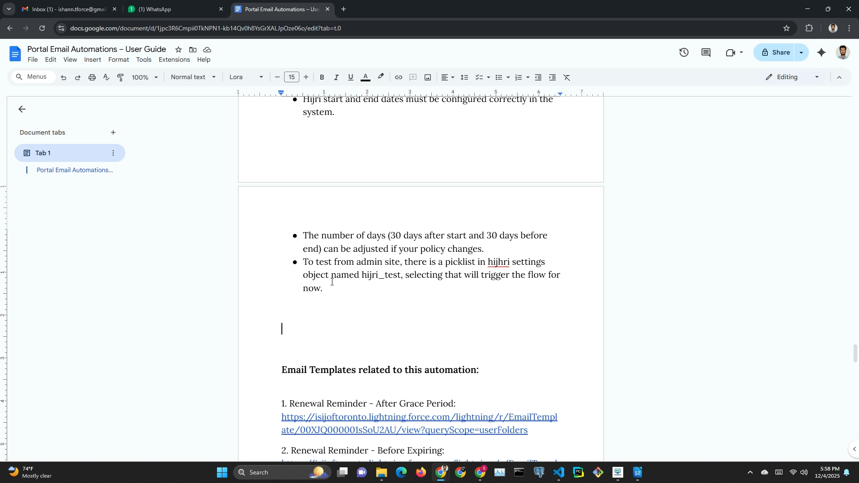This screenshot has width=859, height=483.
Task: Toggle bold formatting
Action: (322, 77)
